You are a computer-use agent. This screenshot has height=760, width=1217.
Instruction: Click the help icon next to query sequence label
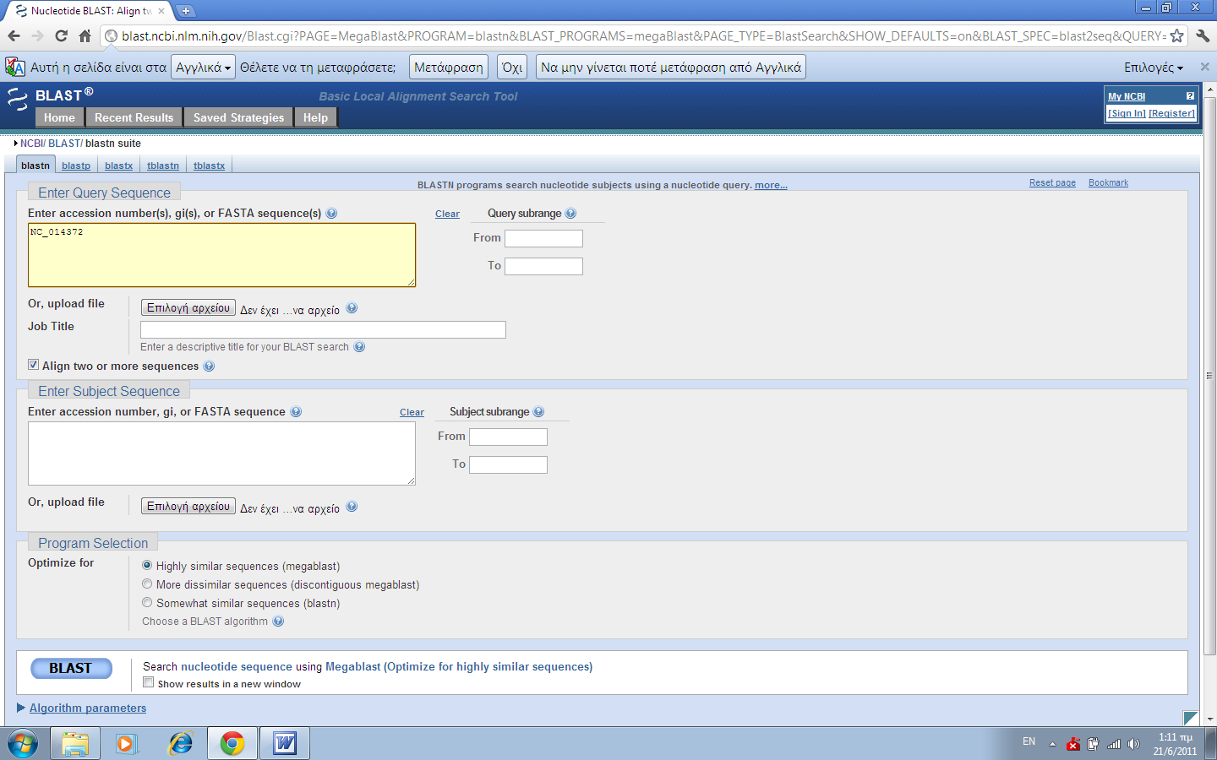coord(331,214)
